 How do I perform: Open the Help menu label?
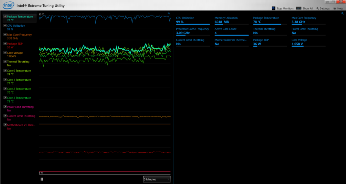340,8
